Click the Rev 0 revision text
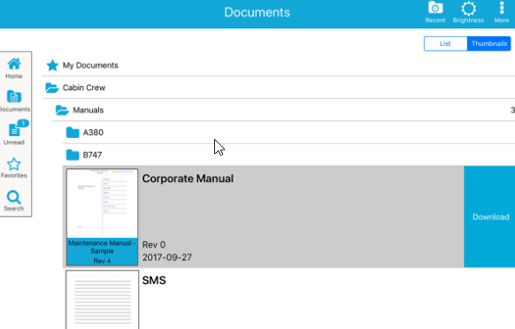The width and height of the screenshot is (515, 329). pyautogui.click(x=154, y=245)
